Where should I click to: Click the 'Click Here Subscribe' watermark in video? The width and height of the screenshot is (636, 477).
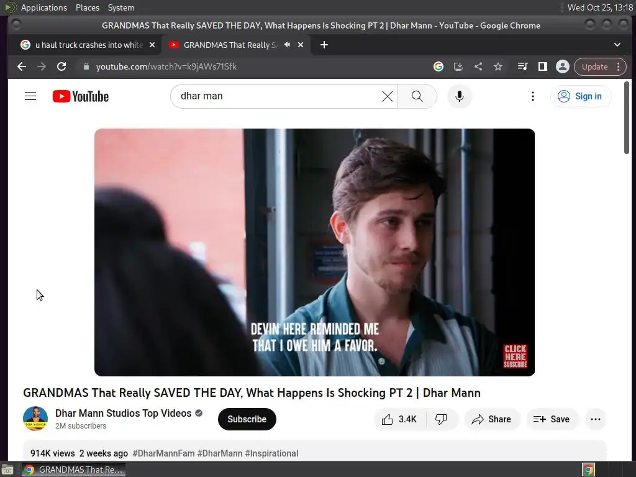pyautogui.click(x=515, y=357)
